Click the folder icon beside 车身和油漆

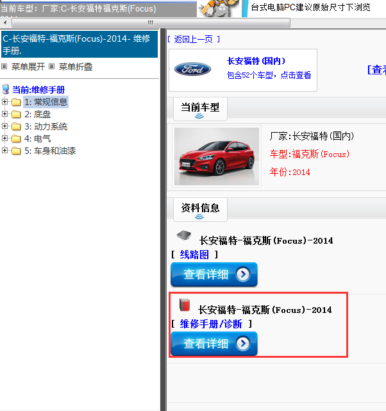16,151
